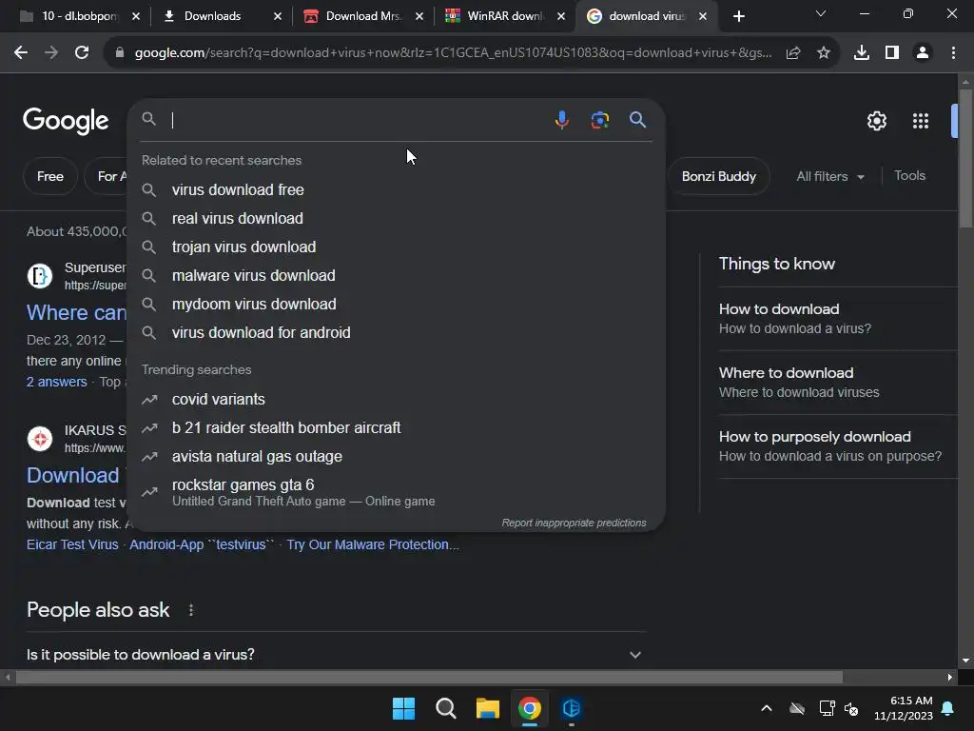Choose trending b 21 raider stealth bomber
This screenshot has width=974, height=731.
point(397,427)
